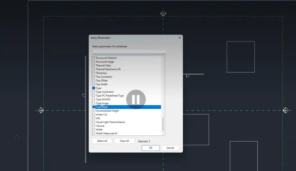The height and width of the screenshot is (171, 296).
Task: Enable the Thickness parameter checkbox
Action: point(94,73)
